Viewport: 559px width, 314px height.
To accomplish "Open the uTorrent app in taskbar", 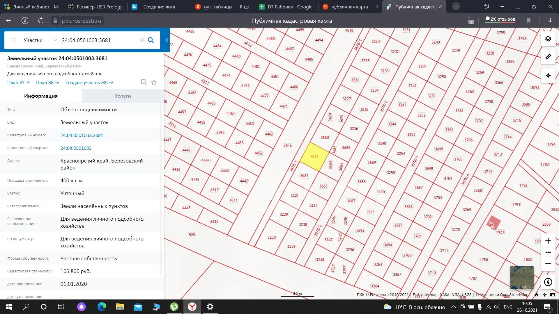I will point(174,307).
